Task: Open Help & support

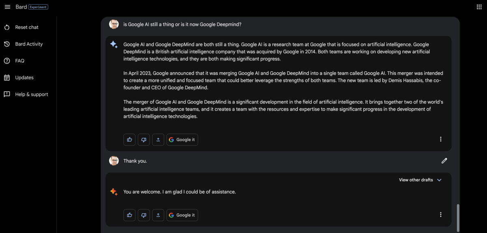Action: [x=31, y=94]
